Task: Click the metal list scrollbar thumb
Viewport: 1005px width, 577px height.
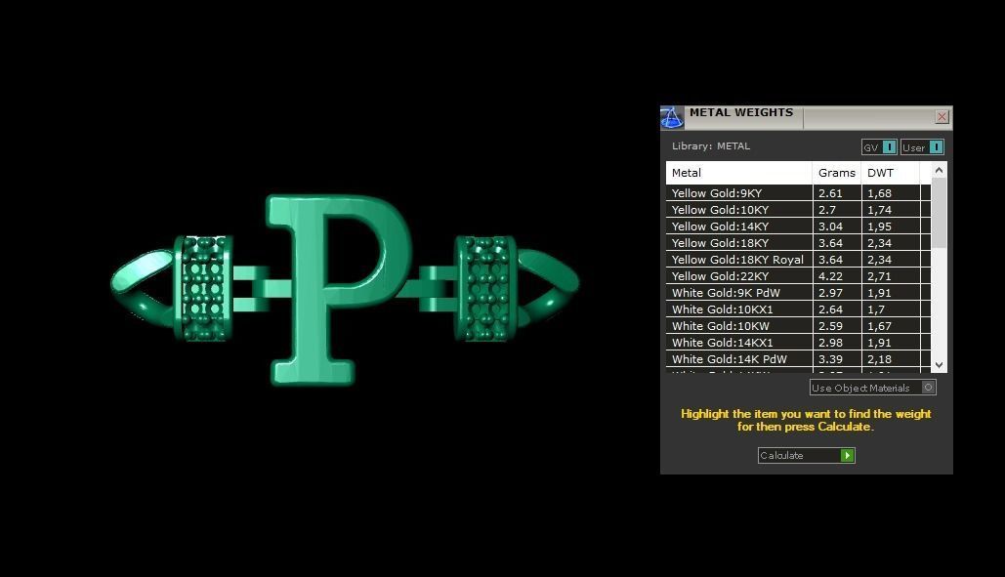Action: pos(939,213)
